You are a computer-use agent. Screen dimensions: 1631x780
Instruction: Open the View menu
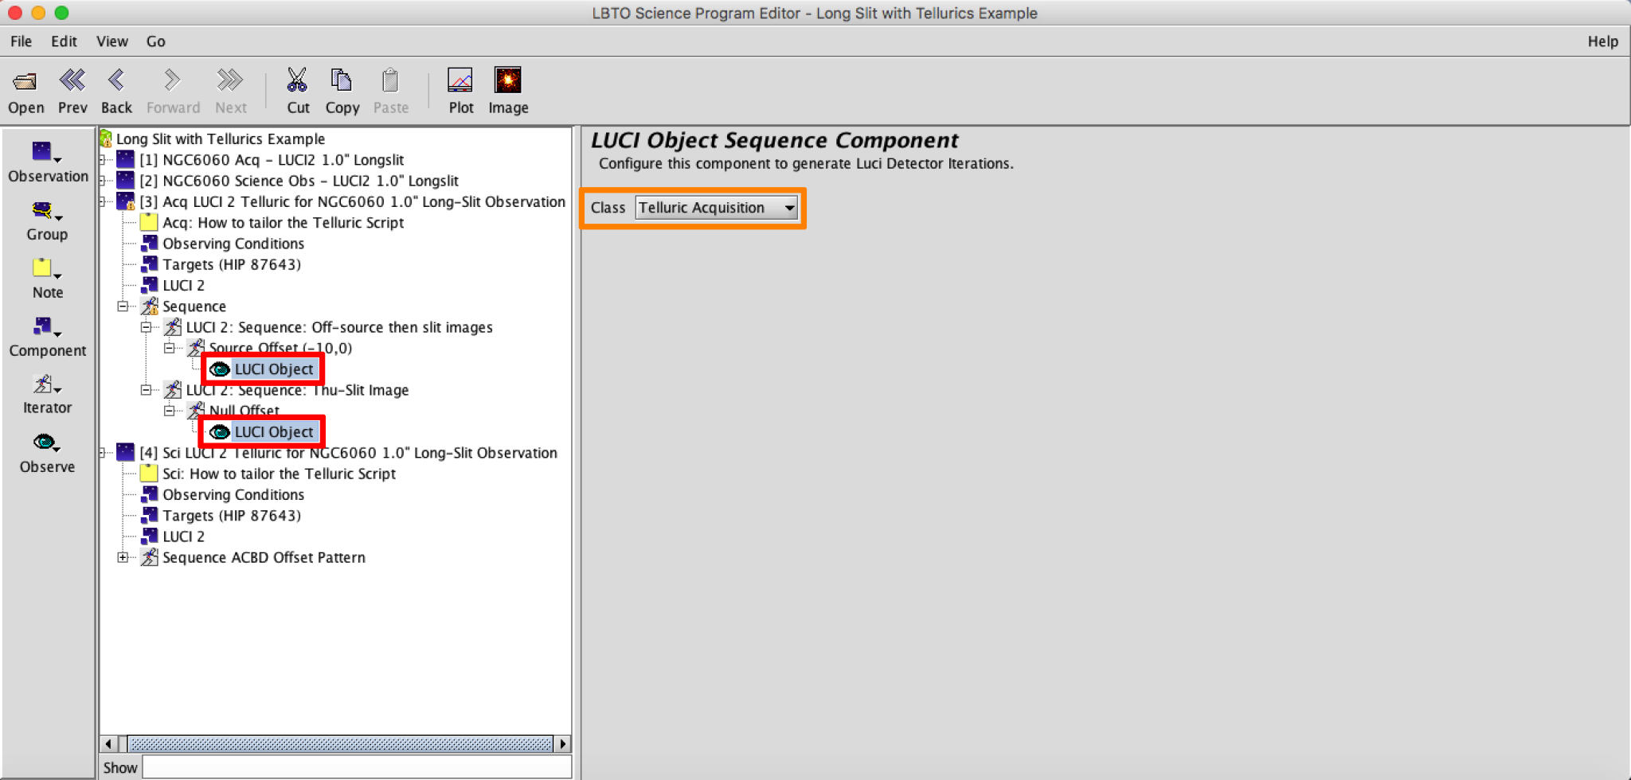pos(112,41)
